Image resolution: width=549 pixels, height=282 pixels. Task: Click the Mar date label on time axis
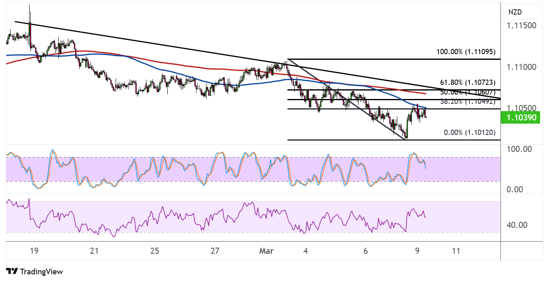point(266,251)
